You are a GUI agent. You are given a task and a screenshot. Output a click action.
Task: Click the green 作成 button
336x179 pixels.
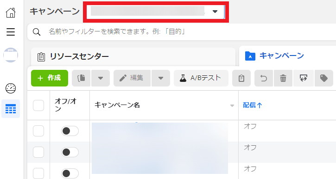pos(50,78)
